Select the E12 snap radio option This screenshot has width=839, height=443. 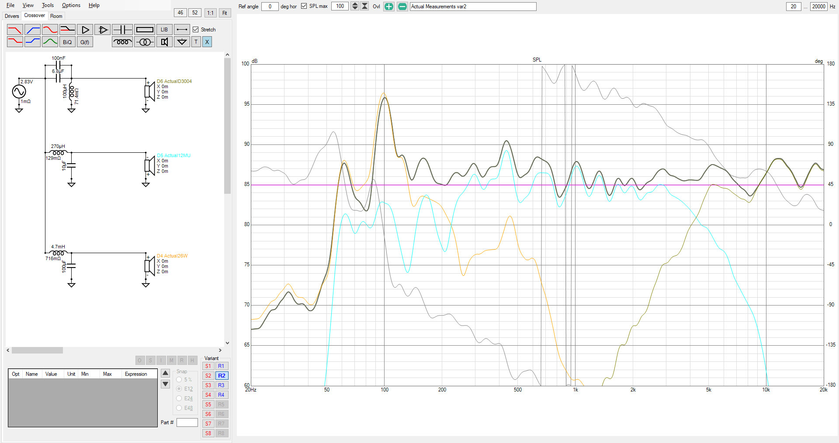point(179,389)
